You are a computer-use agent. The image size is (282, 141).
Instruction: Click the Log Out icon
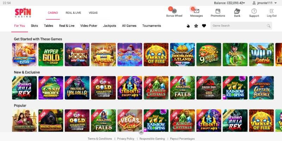point(271,11)
